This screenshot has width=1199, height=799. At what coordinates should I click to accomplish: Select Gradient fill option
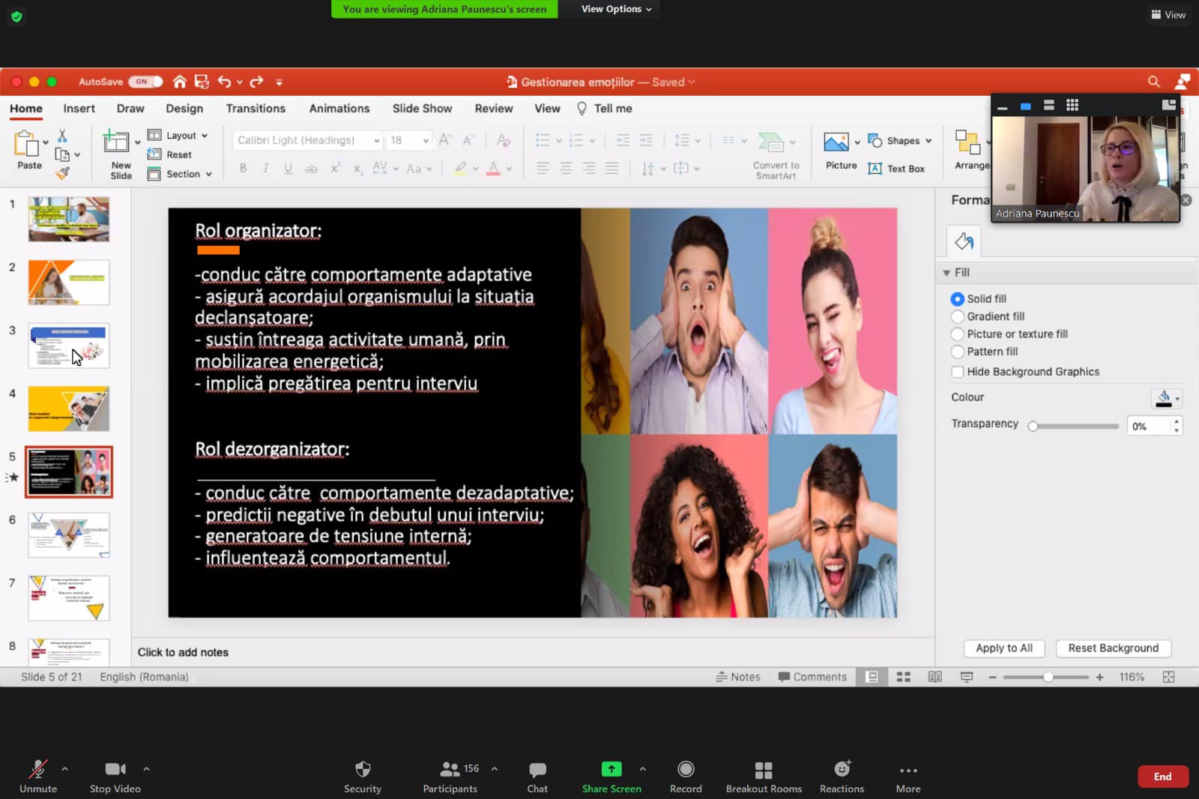[958, 316]
